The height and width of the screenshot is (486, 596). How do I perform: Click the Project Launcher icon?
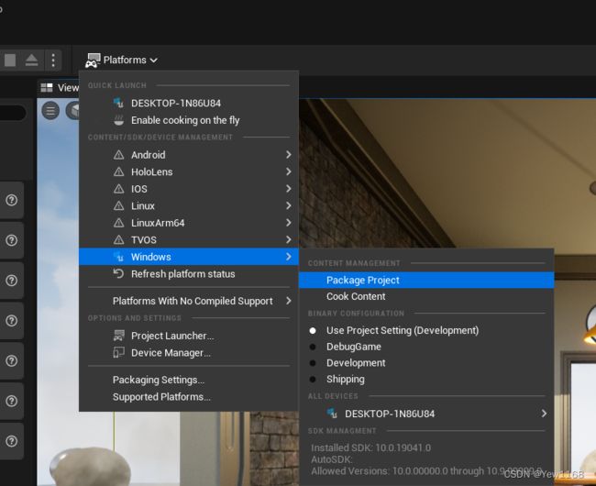119,336
